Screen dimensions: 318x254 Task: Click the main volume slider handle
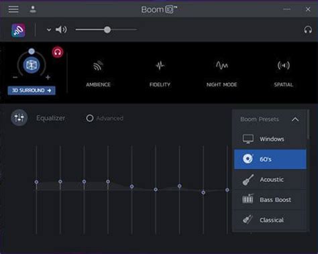(x=107, y=29)
